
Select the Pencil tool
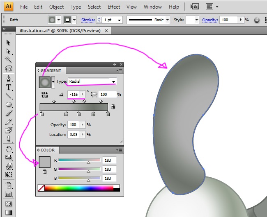click(x=8, y=122)
